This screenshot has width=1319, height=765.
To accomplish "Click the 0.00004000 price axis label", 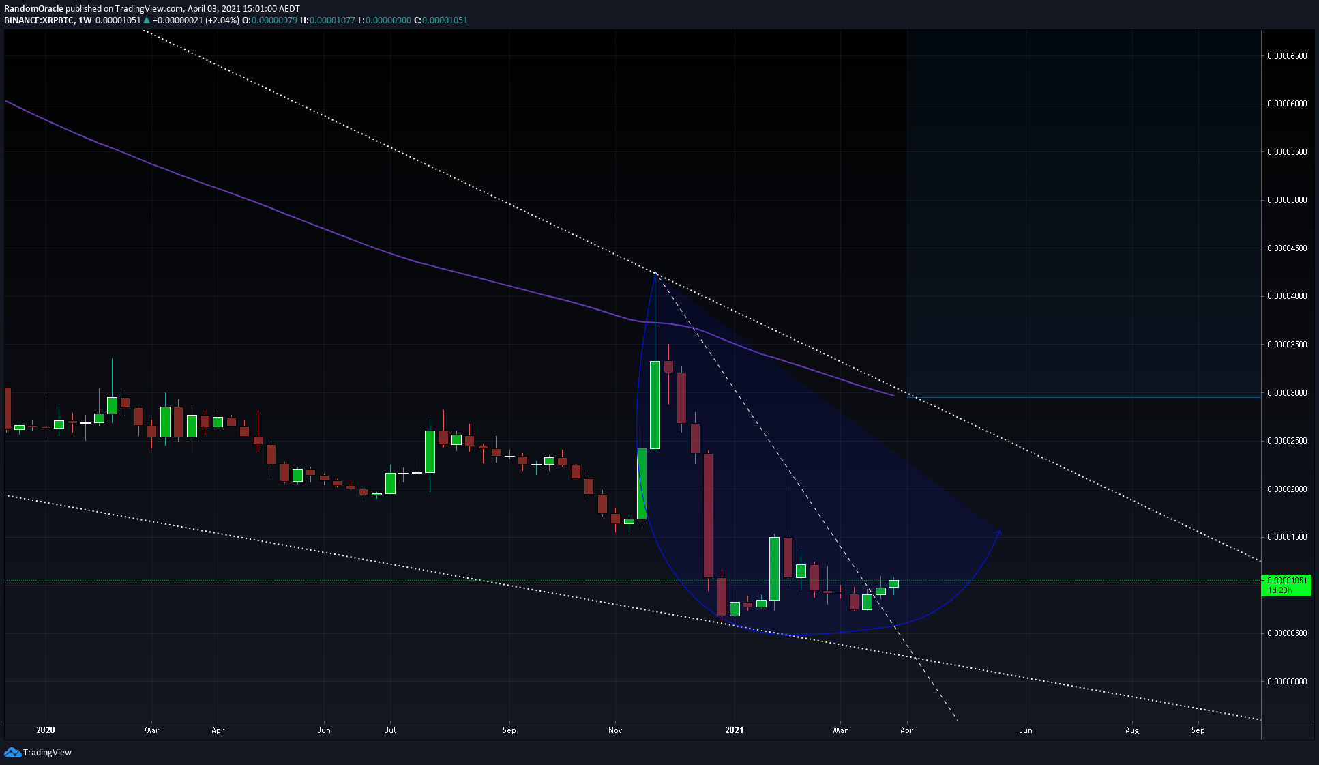I will [x=1287, y=296].
